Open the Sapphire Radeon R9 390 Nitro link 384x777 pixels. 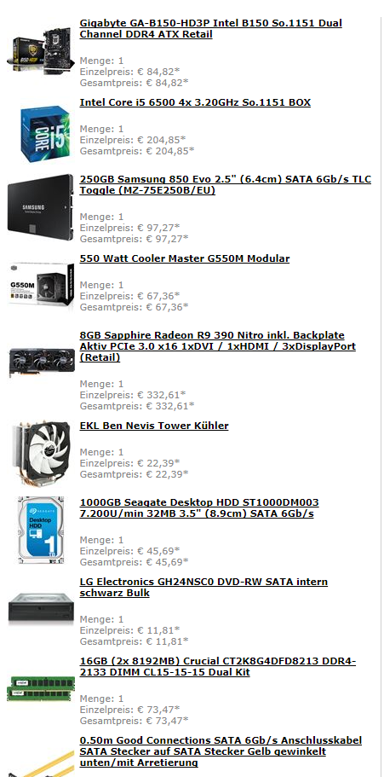coord(218,346)
